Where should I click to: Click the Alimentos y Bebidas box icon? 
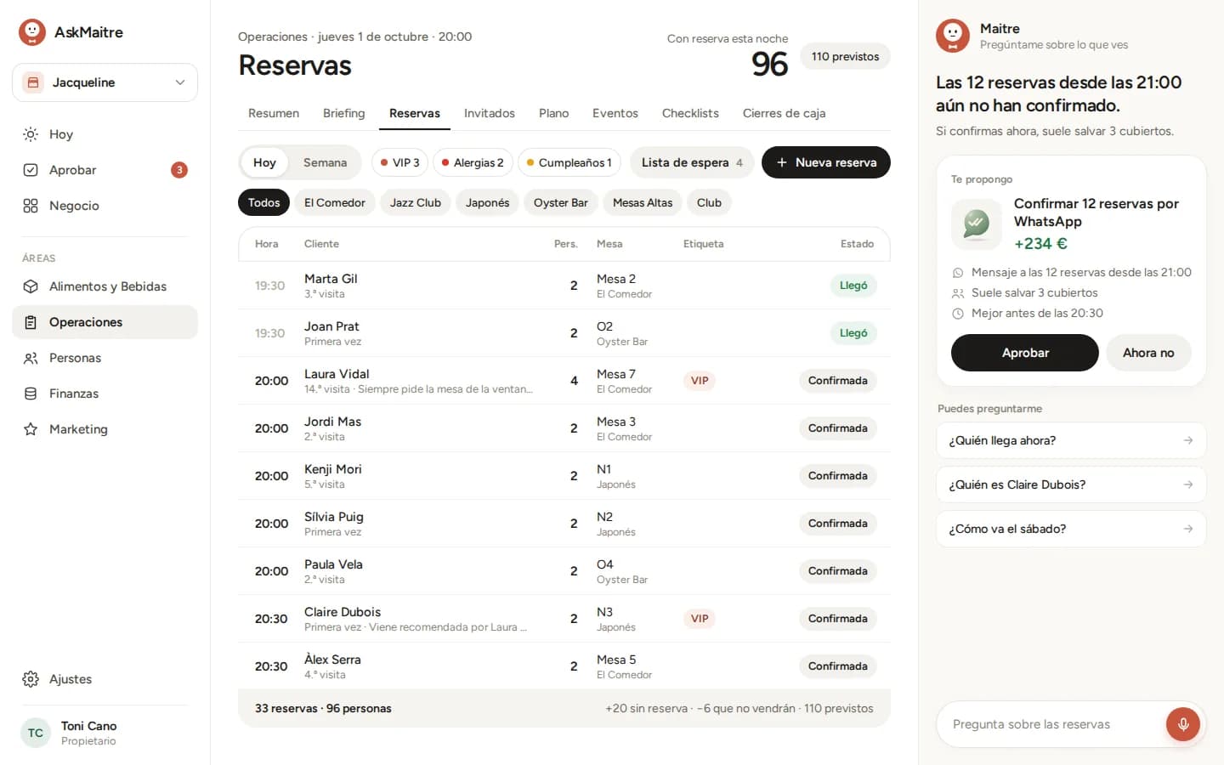click(31, 286)
